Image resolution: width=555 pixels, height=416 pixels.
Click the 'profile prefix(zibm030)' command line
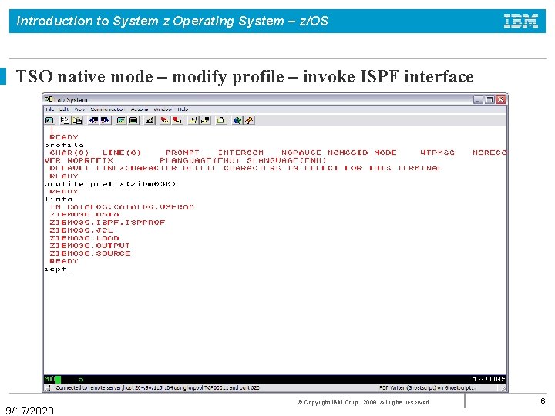[109, 183]
